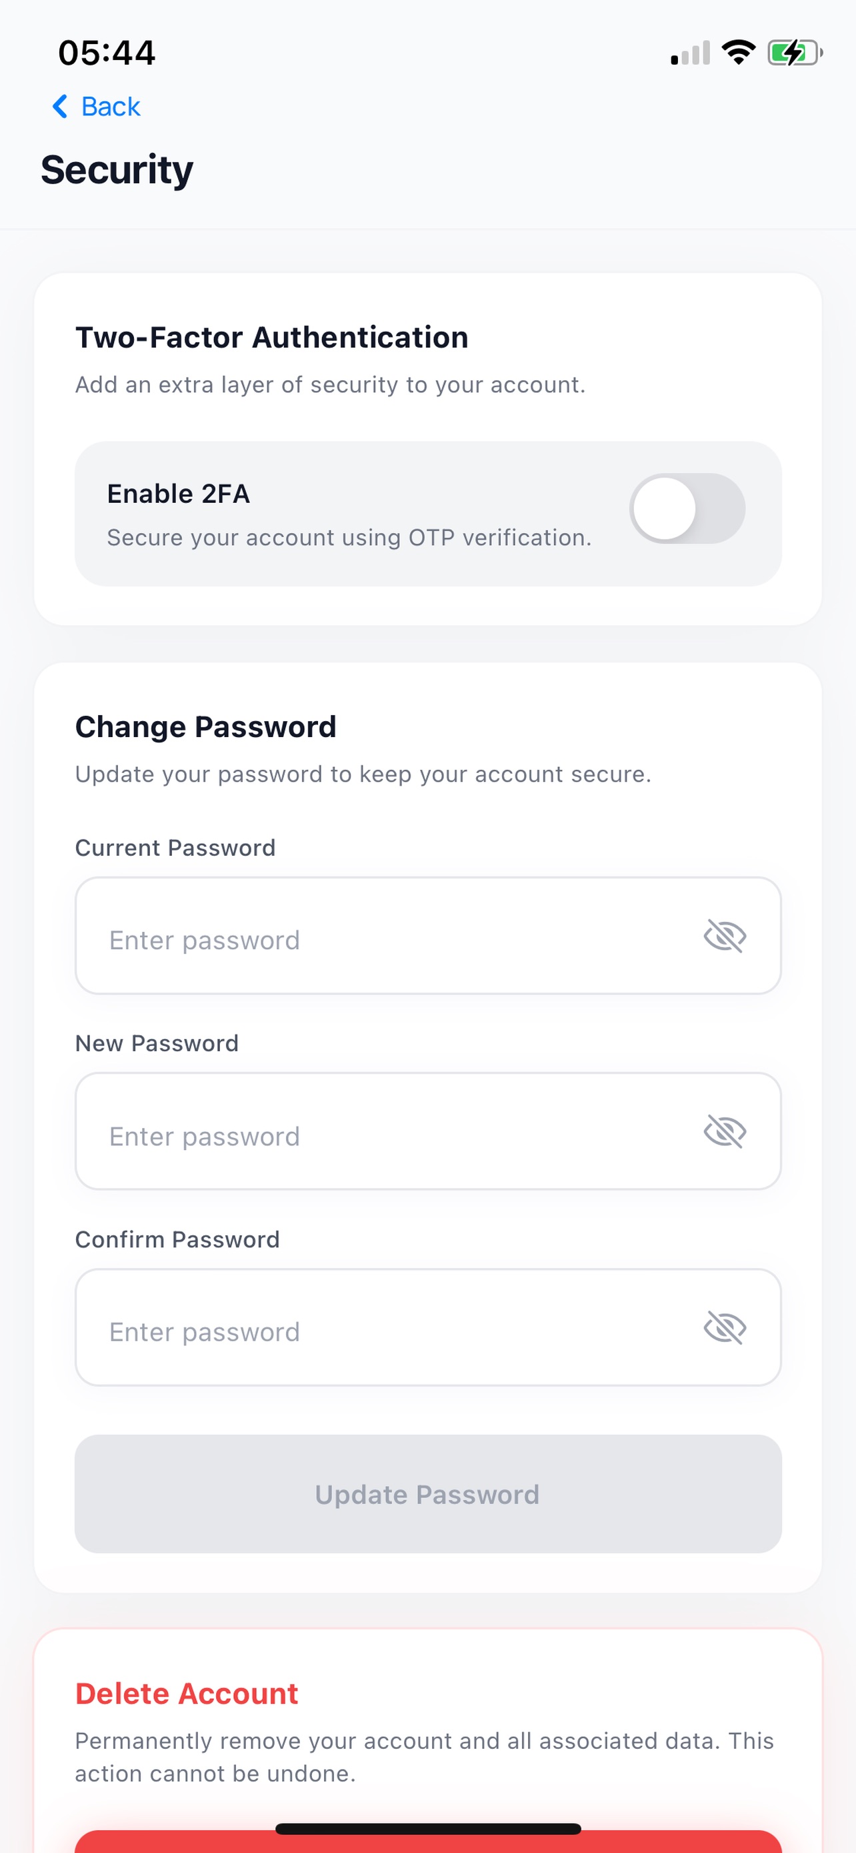The width and height of the screenshot is (856, 1853).
Task: Focus the Confirm Password input field
Action: pos(427,1327)
